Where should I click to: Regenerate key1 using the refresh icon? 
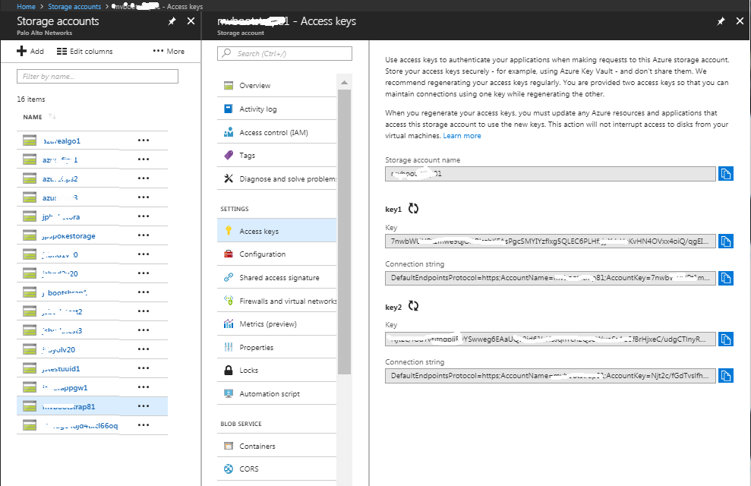(x=414, y=209)
